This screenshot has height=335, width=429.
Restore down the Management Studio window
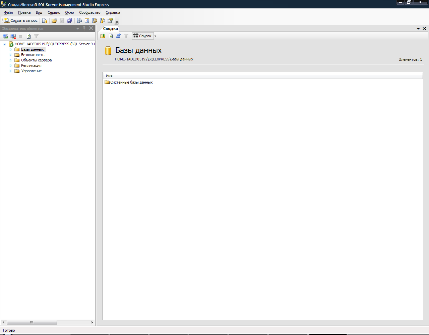point(409,2)
